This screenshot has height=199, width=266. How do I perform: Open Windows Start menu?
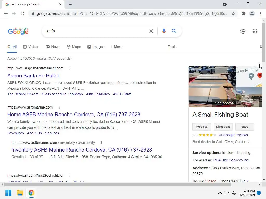click(8, 193)
